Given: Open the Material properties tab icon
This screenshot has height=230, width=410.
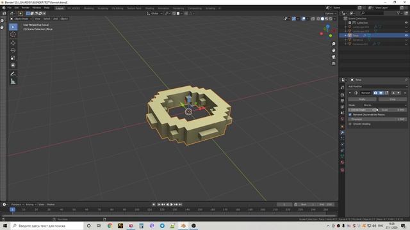Looking at the screenshot, I should (x=342, y=162).
